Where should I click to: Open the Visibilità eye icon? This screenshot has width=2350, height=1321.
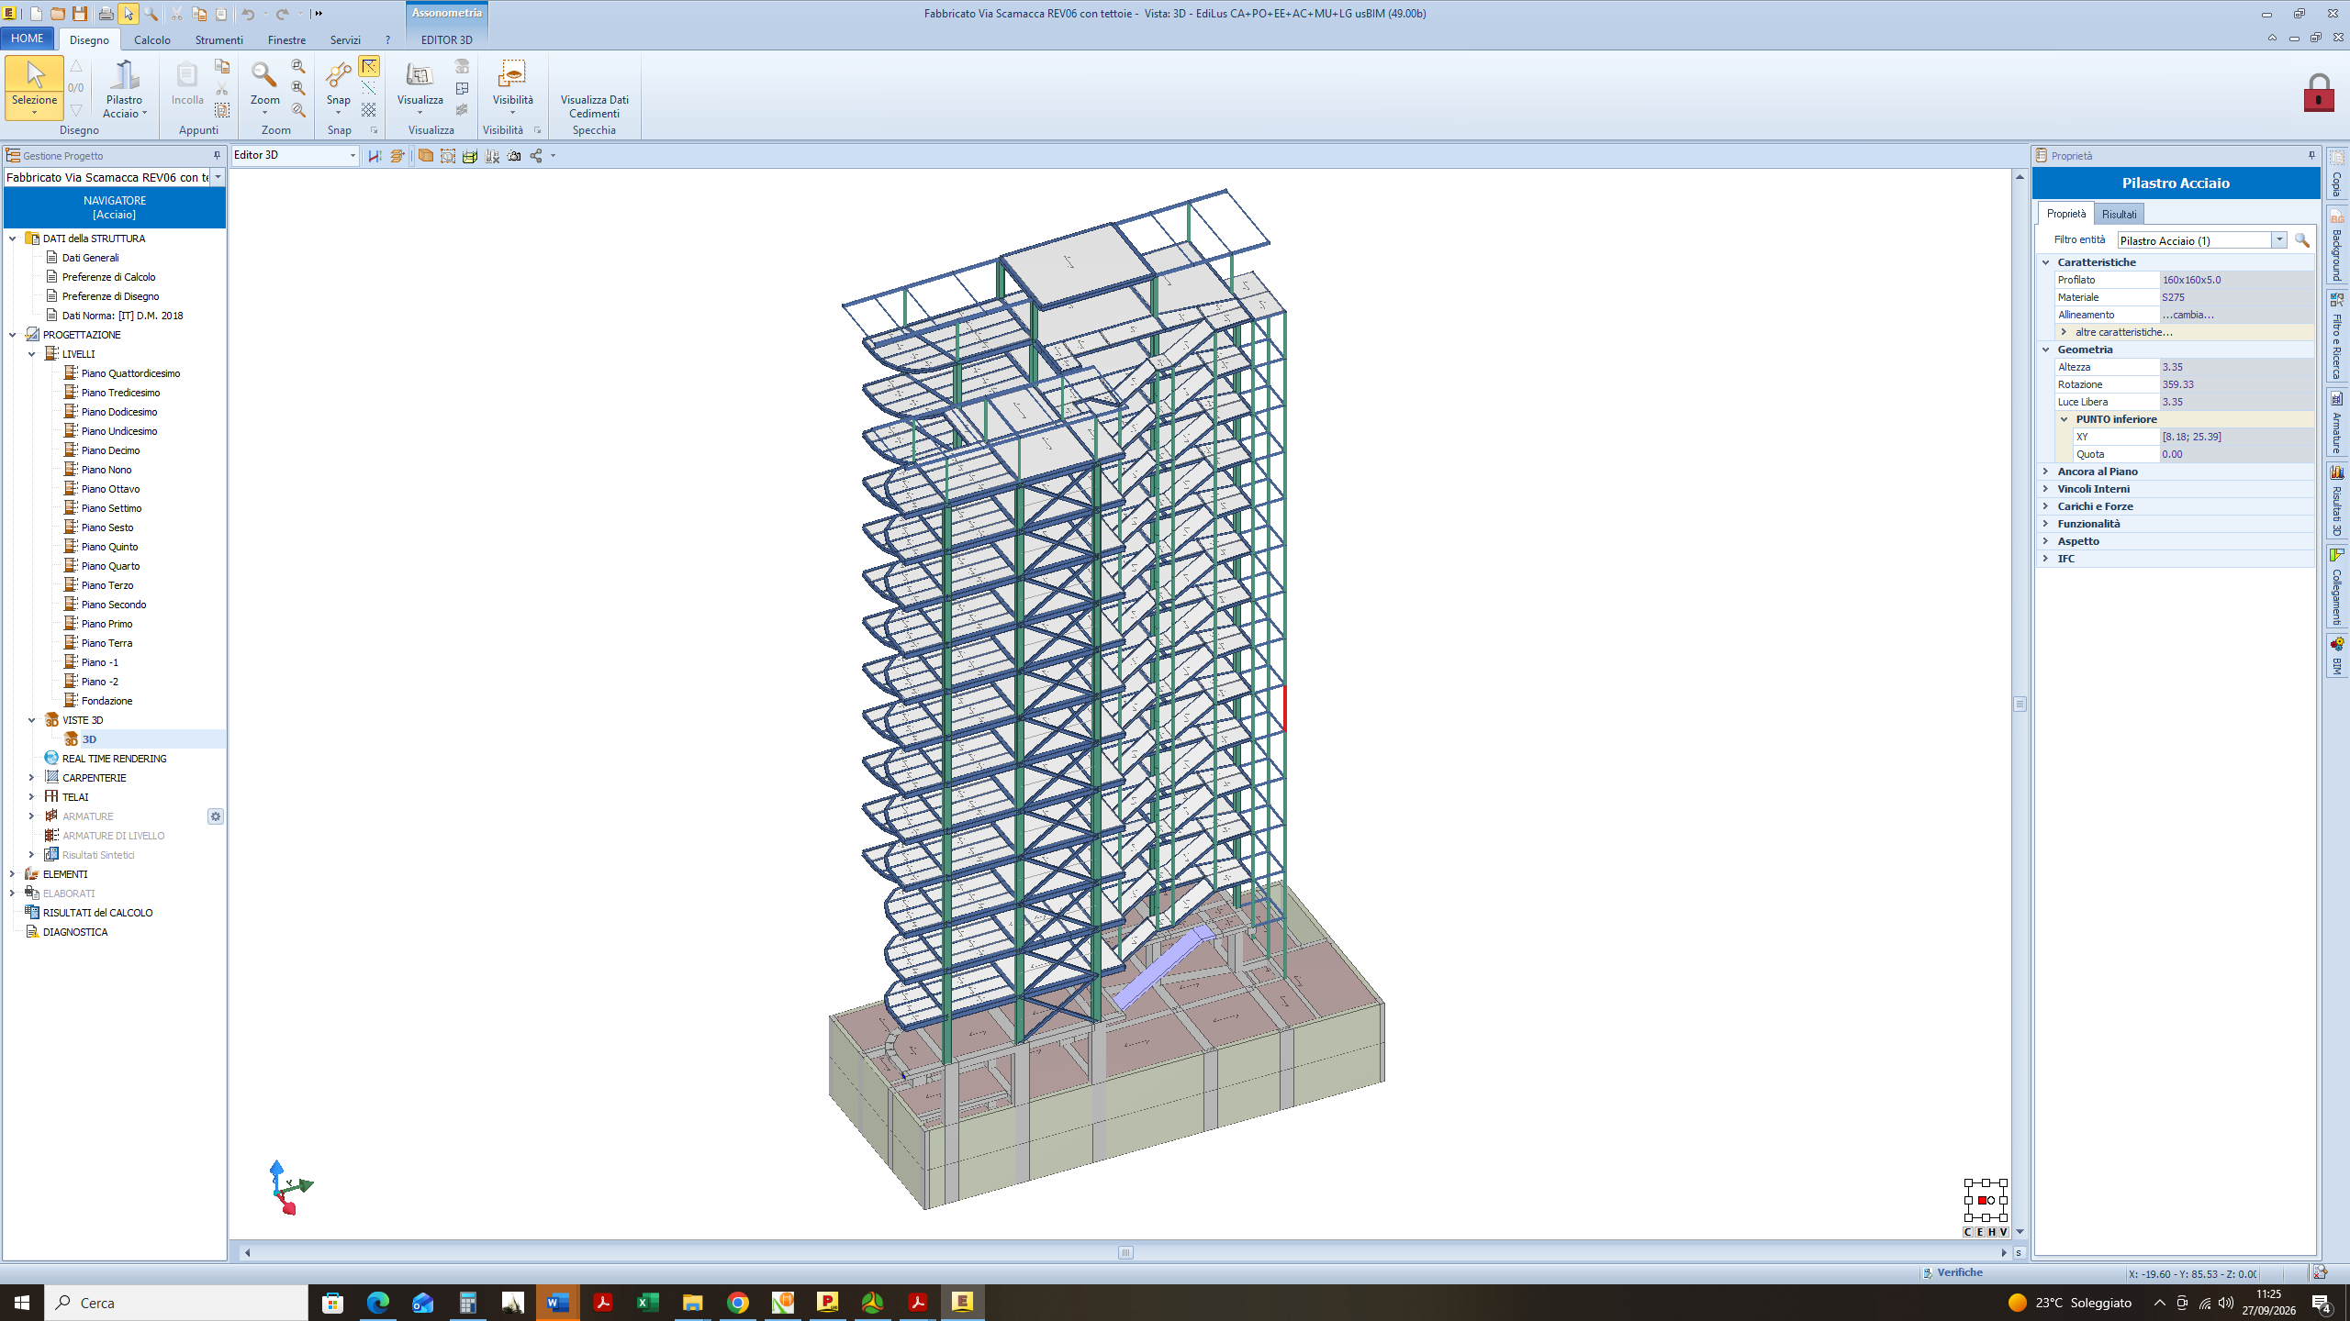(x=512, y=75)
